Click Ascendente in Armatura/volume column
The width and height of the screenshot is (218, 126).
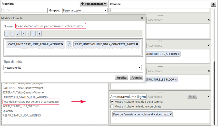click(x=155, y=97)
